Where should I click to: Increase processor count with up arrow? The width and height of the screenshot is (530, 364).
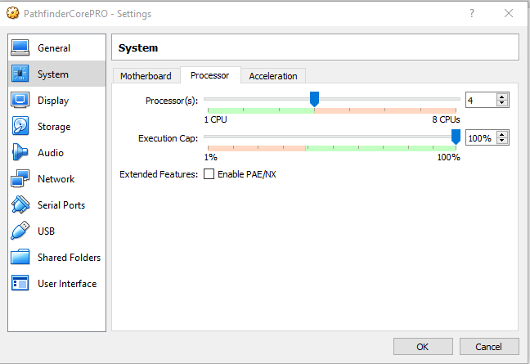point(502,97)
